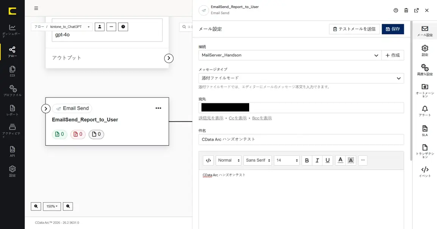Click the connector search box

(x=186, y=27)
